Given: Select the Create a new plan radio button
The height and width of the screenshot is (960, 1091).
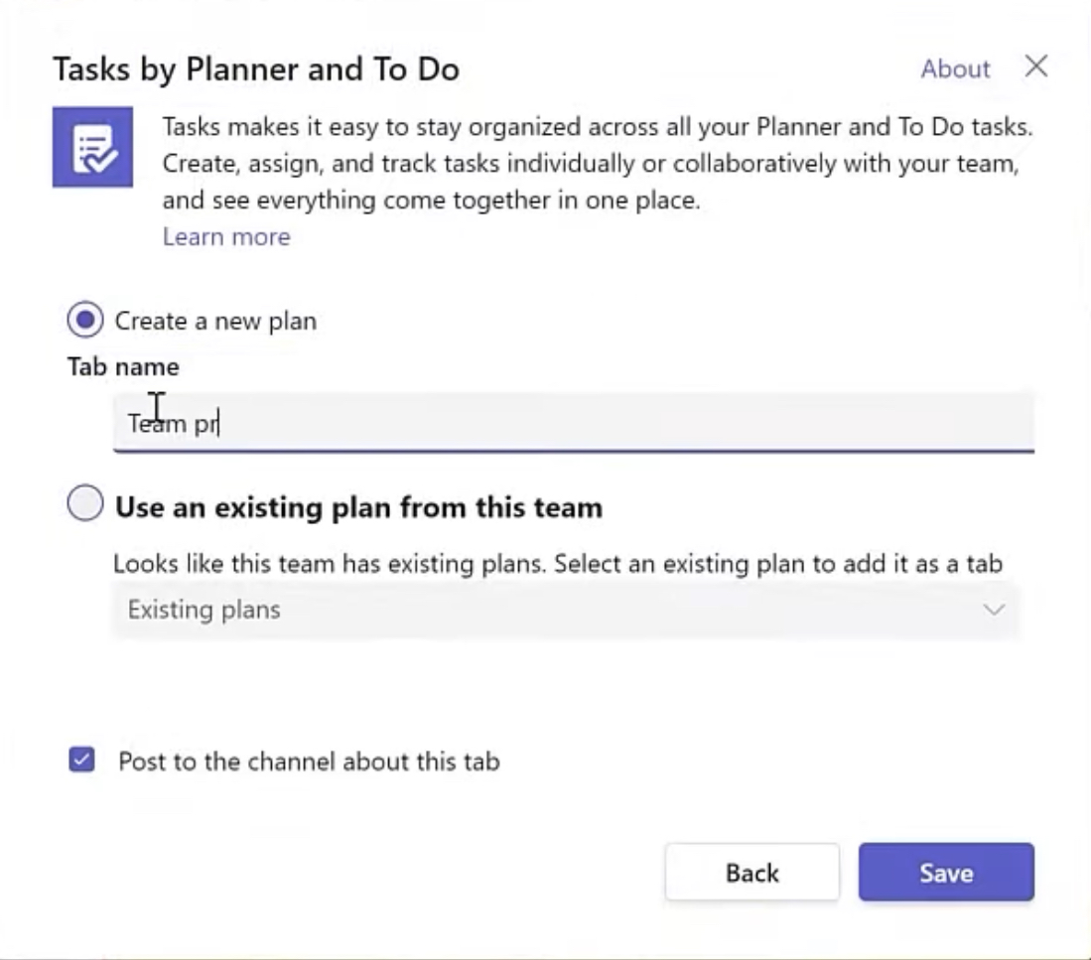Looking at the screenshot, I should tap(85, 320).
